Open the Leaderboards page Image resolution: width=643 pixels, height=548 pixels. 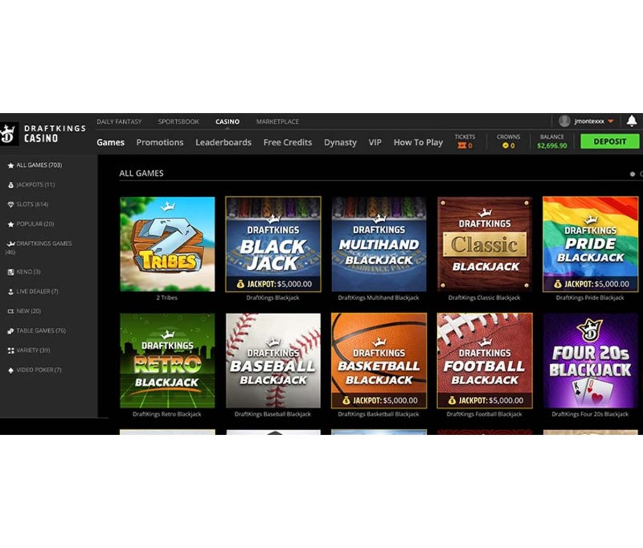pyautogui.click(x=223, y=142)
